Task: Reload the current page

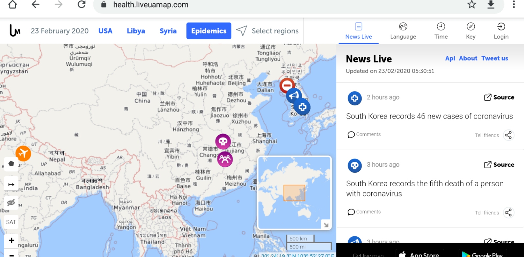Action: (x=81, y=5)
